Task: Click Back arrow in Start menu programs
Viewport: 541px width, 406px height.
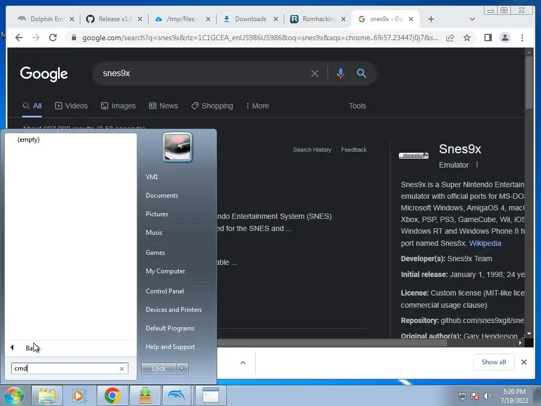Action: point(12,348)
